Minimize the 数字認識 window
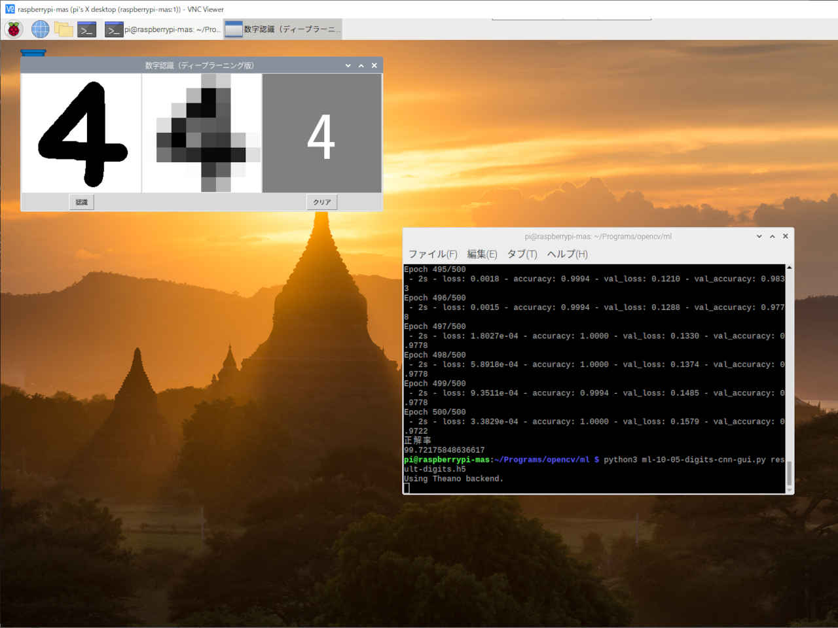This screenshot has width=838, height=628. tap(348, 65)
